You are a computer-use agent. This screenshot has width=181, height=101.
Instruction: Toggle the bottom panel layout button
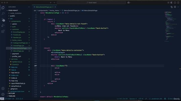click(x=175, y=3)
